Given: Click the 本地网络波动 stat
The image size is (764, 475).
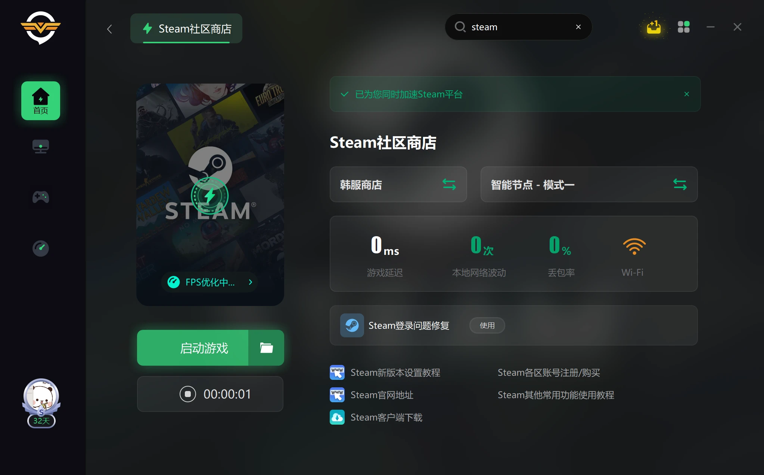Looking at the screenshot, I should [x=479, y=256].
